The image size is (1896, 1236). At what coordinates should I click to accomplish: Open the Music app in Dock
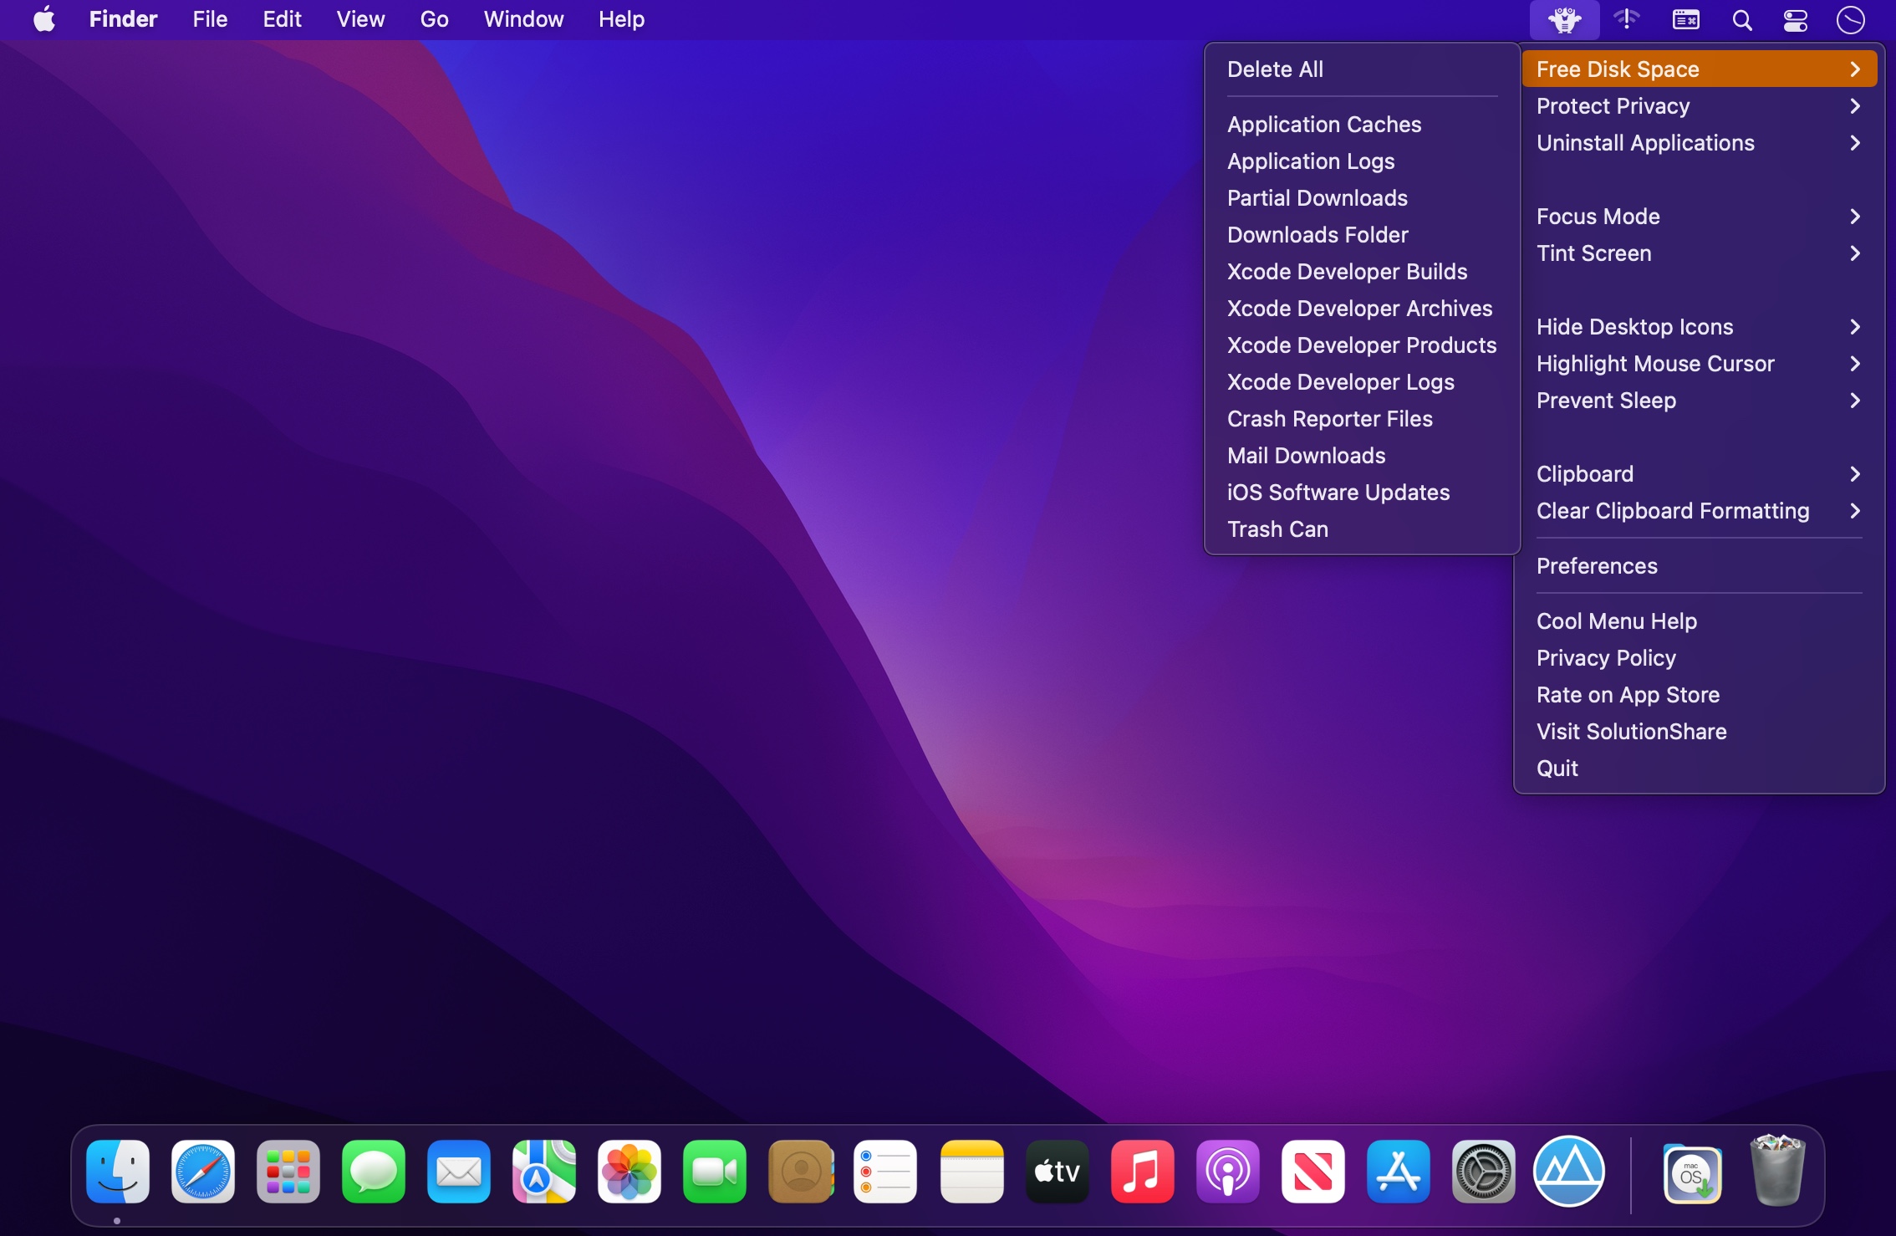point(1141,1172)
